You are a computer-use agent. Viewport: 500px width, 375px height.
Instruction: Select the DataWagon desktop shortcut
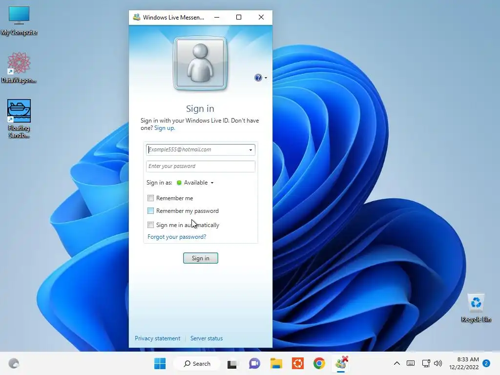pyautogui.click(x=19, y=67)
